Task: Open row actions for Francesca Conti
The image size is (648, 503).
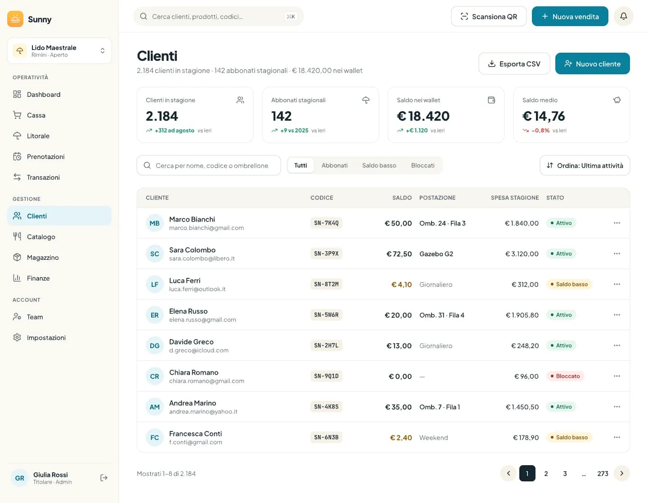Action: pos(617,437)
